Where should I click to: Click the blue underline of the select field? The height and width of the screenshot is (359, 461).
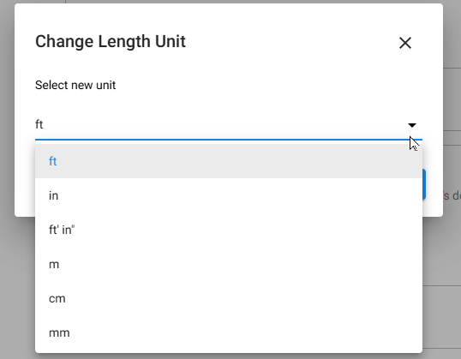[x=229, y=140]
